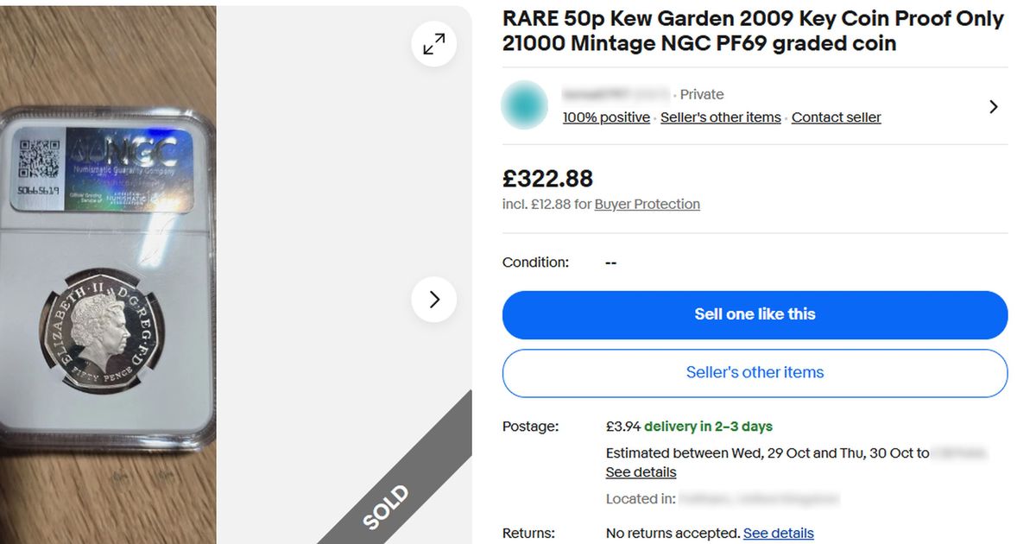Click the expand image fullscreen icon
Screen dimensions: 1036x544
point(433,44)
